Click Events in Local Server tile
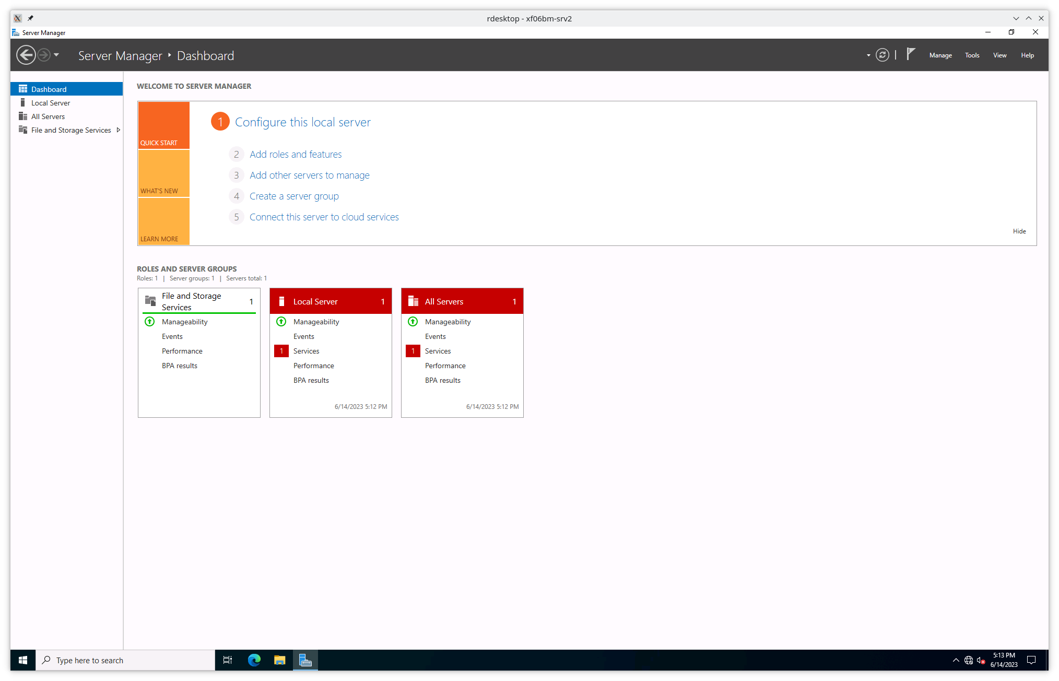The height and width of the screenshot is (681, 1059). [304, 336]
